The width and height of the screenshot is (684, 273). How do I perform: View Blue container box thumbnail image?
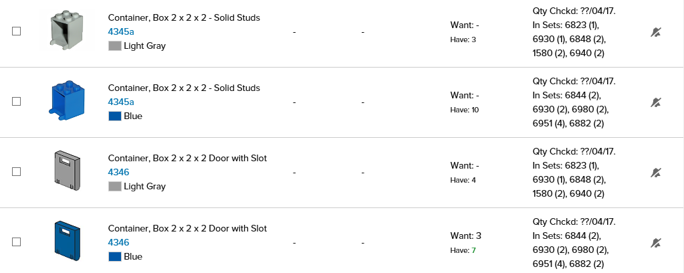point(68,101)
